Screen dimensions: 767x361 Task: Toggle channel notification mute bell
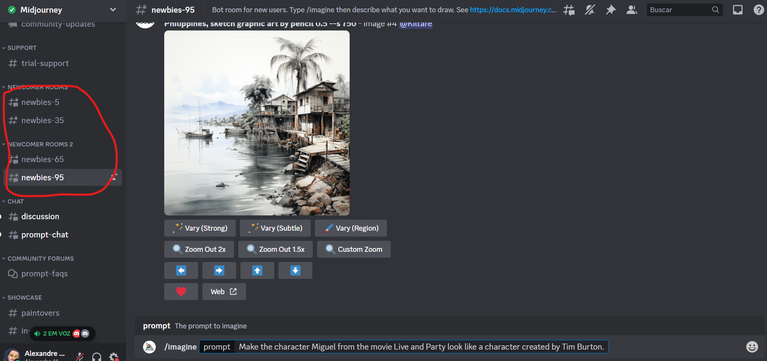590,10
